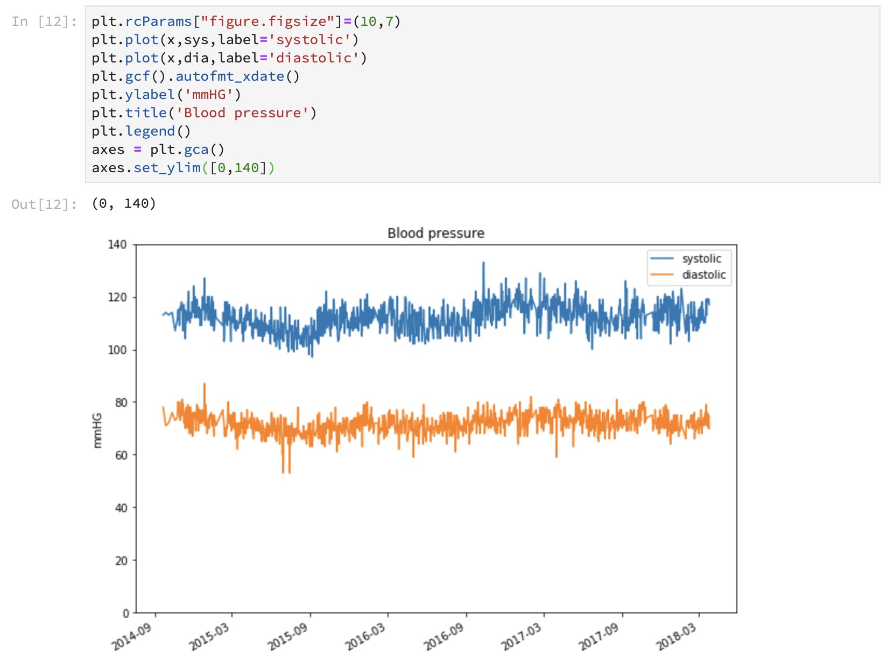The height and width of the screenshot is (664, 887).
Task: Click the figure.figsize code line
Action: (246, 22)
